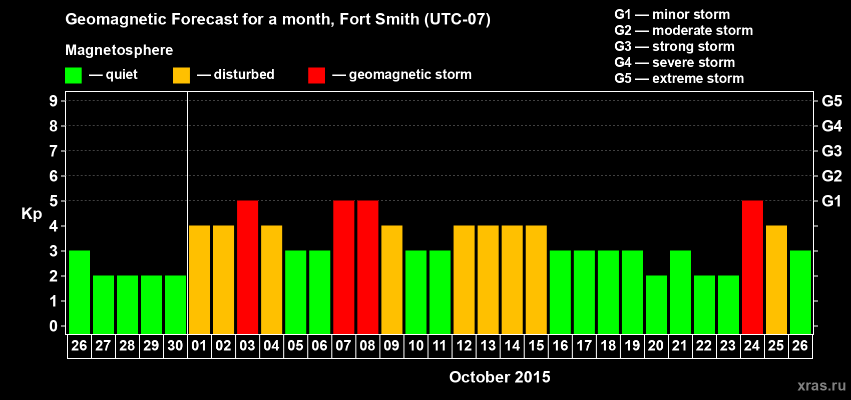Click the 'disturbed' legend text
851x400 pixels.
(244, 74)
